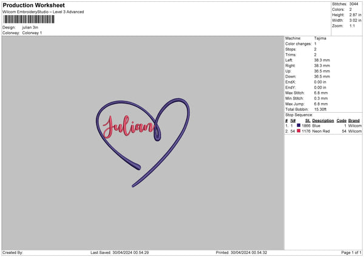Click the design name 'julian 3in'

pos(30,27)
